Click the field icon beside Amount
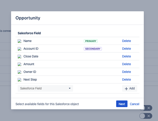Image resolution: width=158 pixels, height=121 pixels. pyautogui.click(x=20, y=64)
